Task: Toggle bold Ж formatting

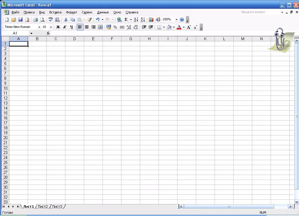Action: pyautogui.click(x=58, y=27)
